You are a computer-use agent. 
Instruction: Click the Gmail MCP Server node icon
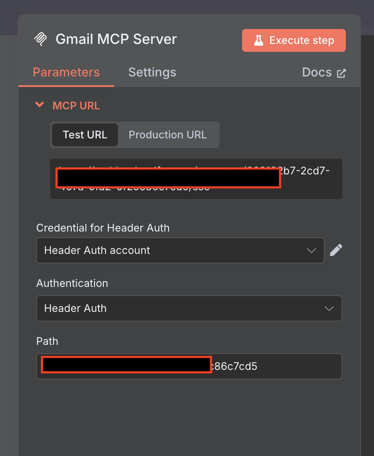40,39
